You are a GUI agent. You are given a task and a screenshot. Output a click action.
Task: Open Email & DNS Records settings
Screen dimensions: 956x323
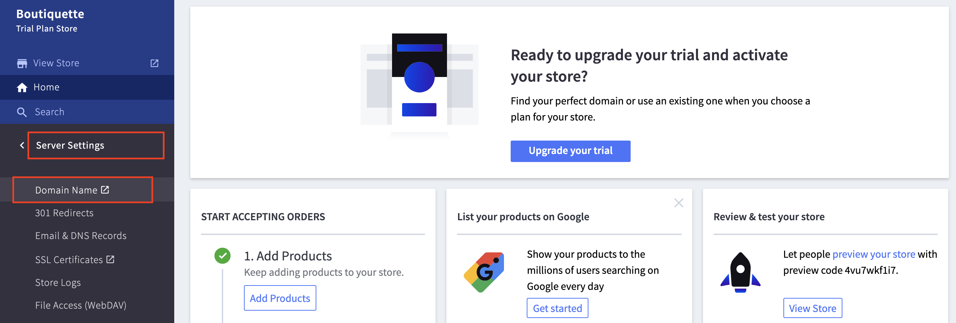pyautogui.click(x=80, y=236)
